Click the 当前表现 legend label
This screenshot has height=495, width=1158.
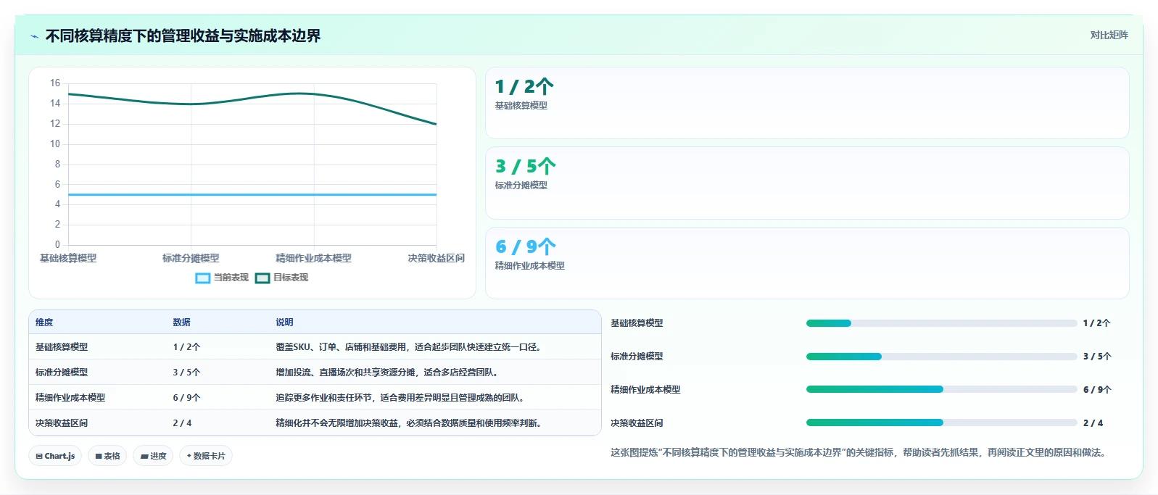(x=231, y=278)
